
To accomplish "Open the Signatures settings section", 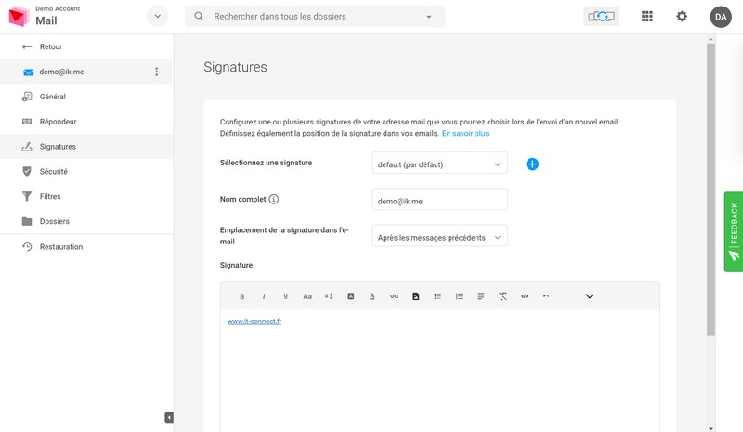I will coord(85,147).
